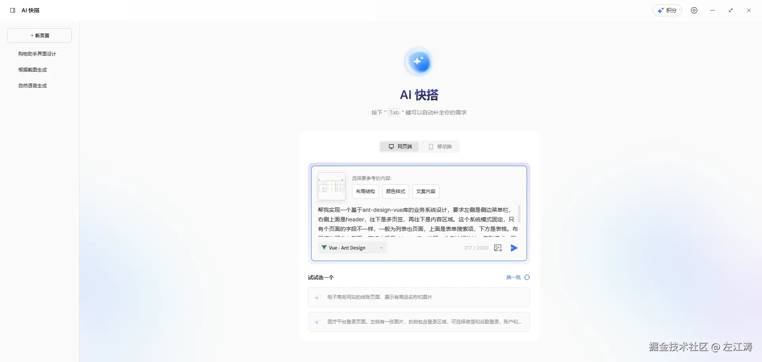Click the sidebar toggle icon next to AI 快搭
Screen dimensions: 762x362
[12, 10]
